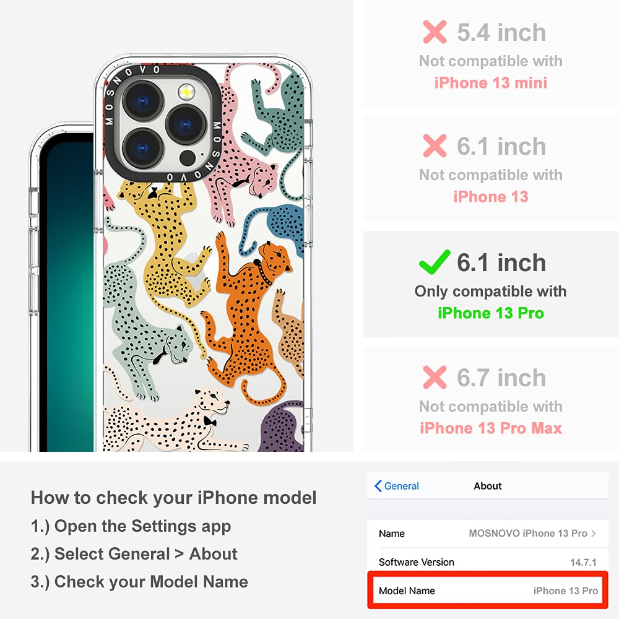Select the Software Version row

488,562
